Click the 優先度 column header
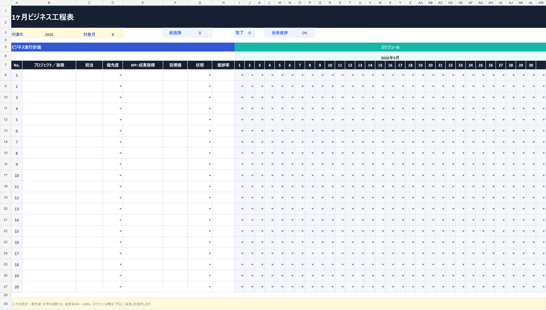The height and width of the screenshot is (310, 546). tap(113, 65)
